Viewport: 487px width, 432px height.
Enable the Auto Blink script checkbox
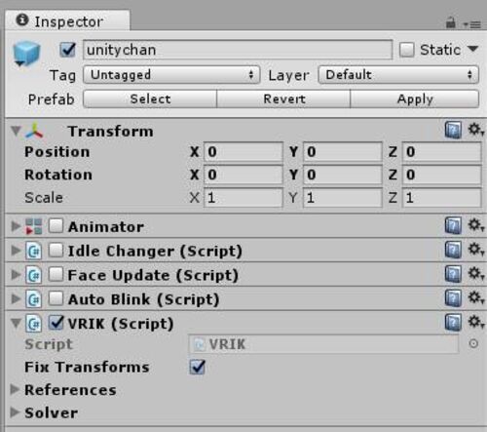click(56, 298)
